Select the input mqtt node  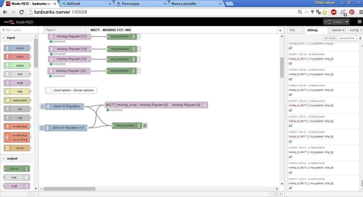pos(17,83)
